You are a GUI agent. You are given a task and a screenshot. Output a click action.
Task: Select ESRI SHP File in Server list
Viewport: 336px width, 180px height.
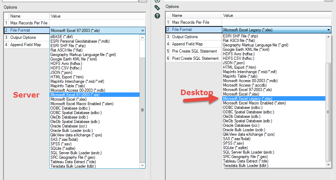pos(68,46)
